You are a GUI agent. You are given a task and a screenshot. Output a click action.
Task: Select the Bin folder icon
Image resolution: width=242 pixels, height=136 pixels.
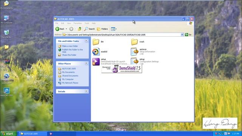click(96, 42)
